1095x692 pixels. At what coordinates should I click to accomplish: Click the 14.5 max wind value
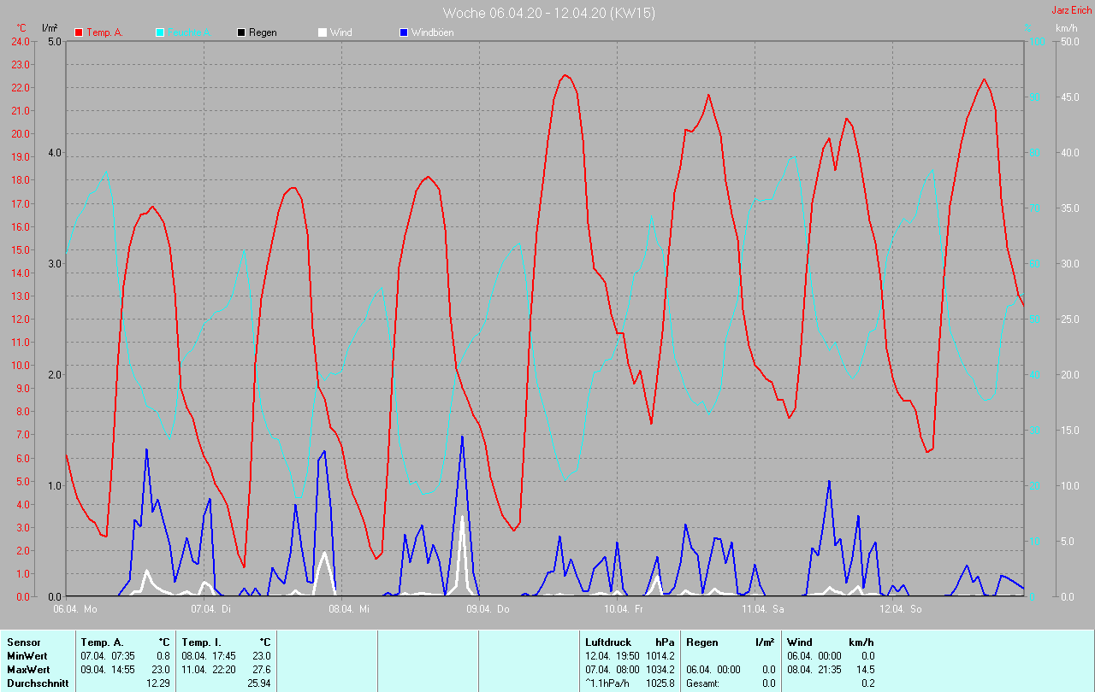[x=865, y=670]
